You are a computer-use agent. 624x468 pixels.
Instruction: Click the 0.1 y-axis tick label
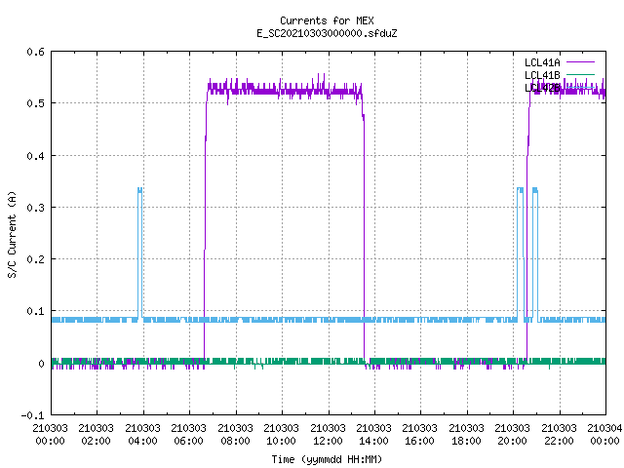pos(35,311)
